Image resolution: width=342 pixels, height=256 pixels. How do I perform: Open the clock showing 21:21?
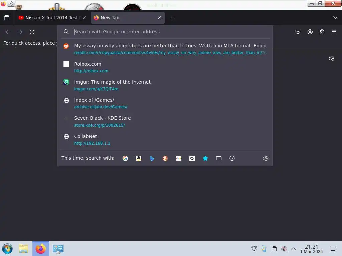[x=312, y=249]
